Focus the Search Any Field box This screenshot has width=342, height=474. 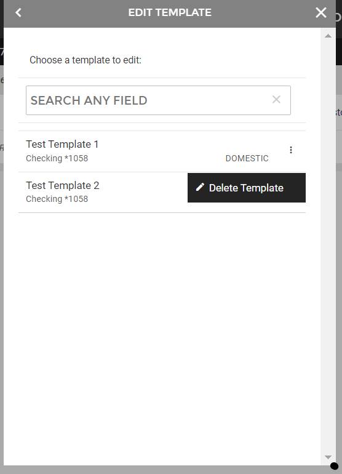coord(158,100)
